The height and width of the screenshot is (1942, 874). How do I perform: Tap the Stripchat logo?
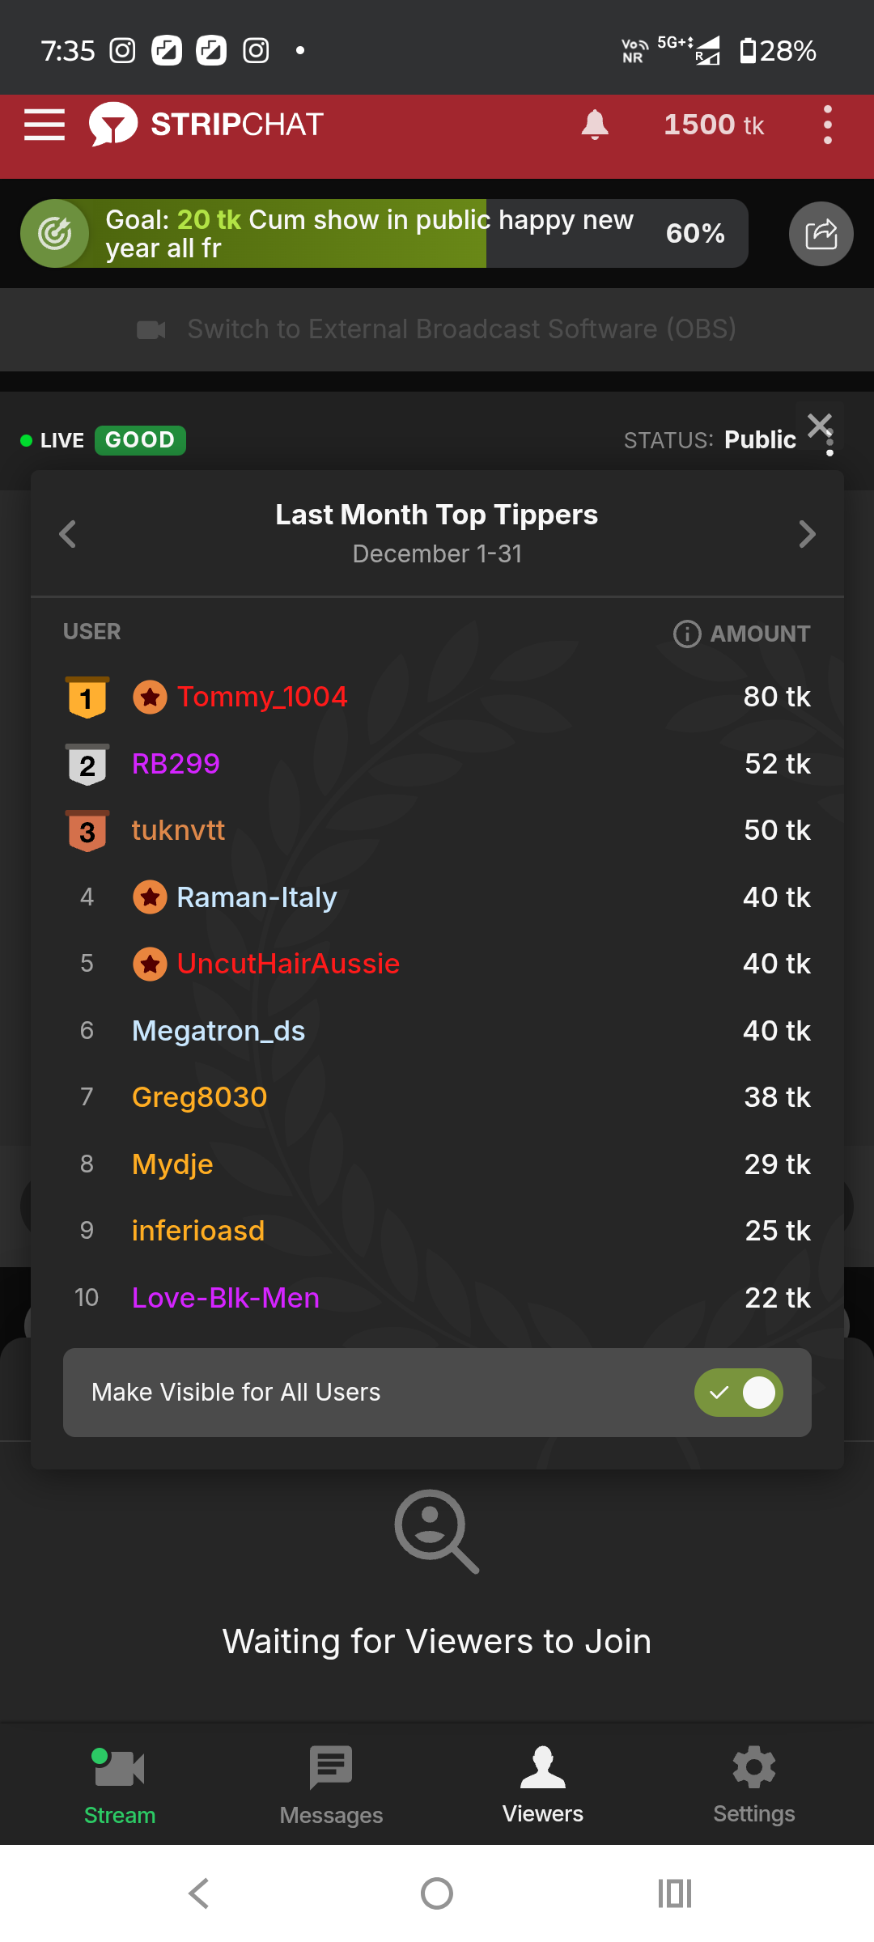coord(207,125)
